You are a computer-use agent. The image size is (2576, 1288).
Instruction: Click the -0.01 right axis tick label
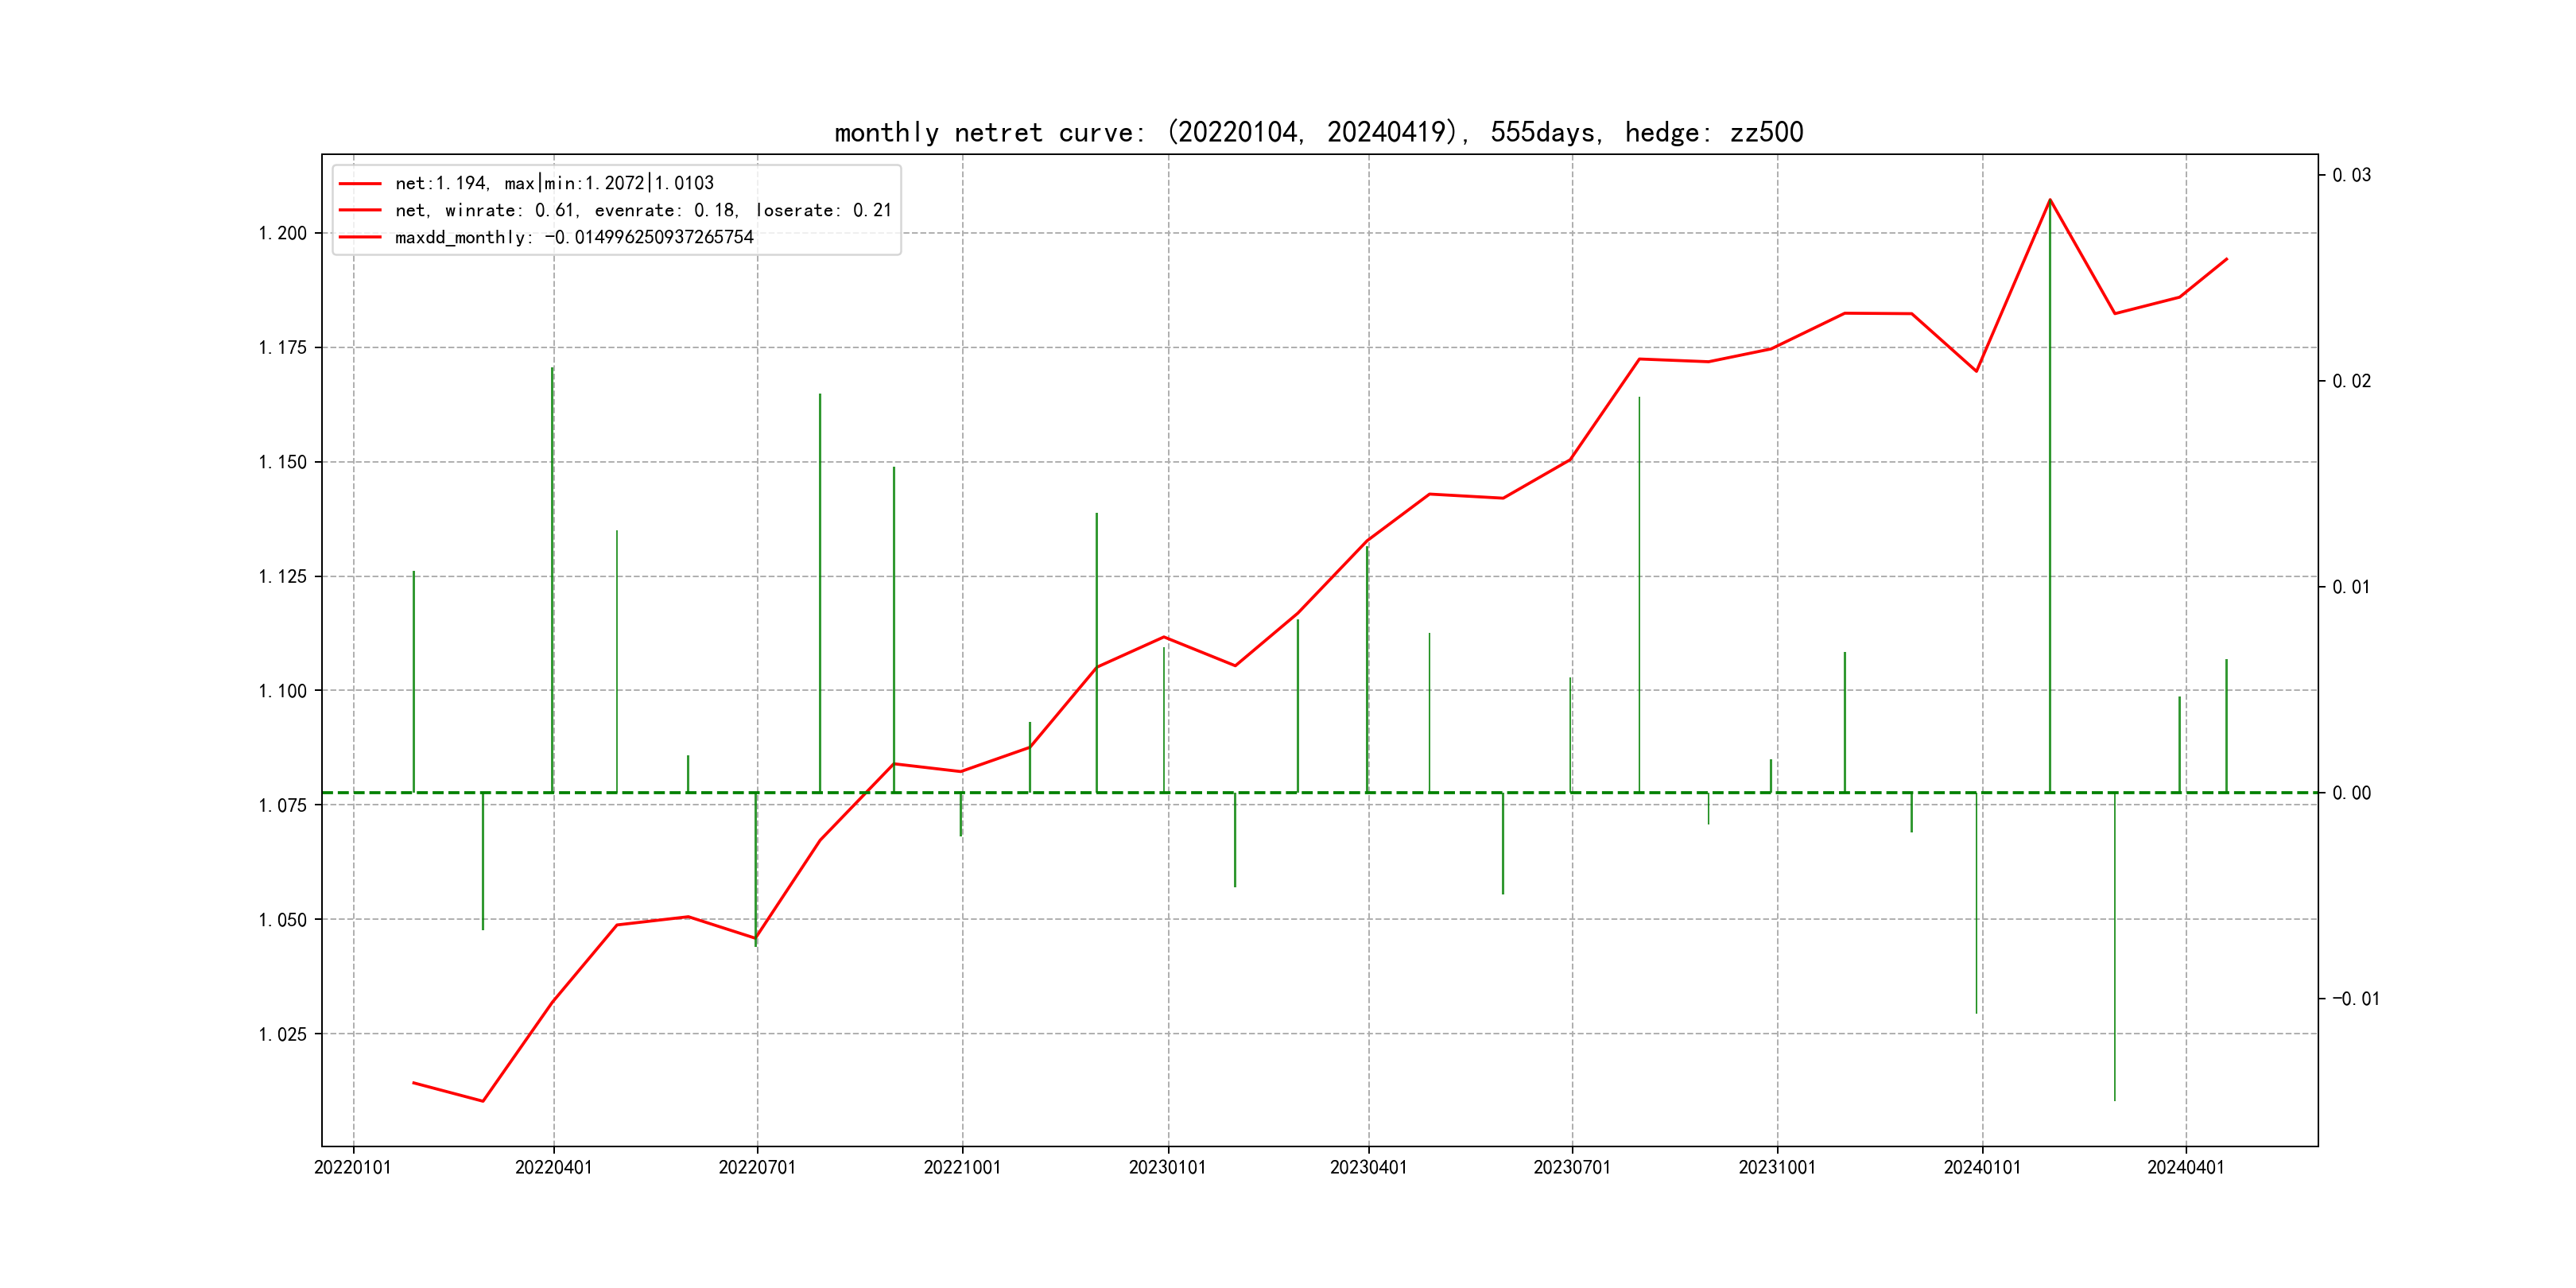(2356, 999)
